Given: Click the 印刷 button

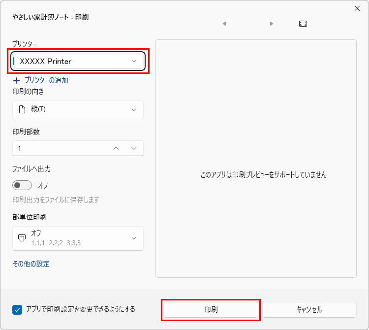Looking at the screenshot, I should click(211, 310).
